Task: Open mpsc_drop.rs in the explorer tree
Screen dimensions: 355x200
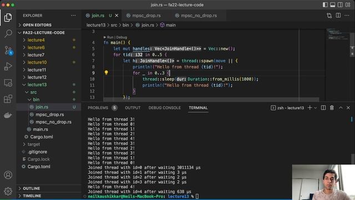Action: [x=49, y=114]
